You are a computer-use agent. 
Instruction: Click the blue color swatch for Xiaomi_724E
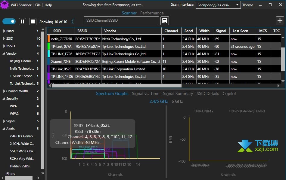point(49,61)
